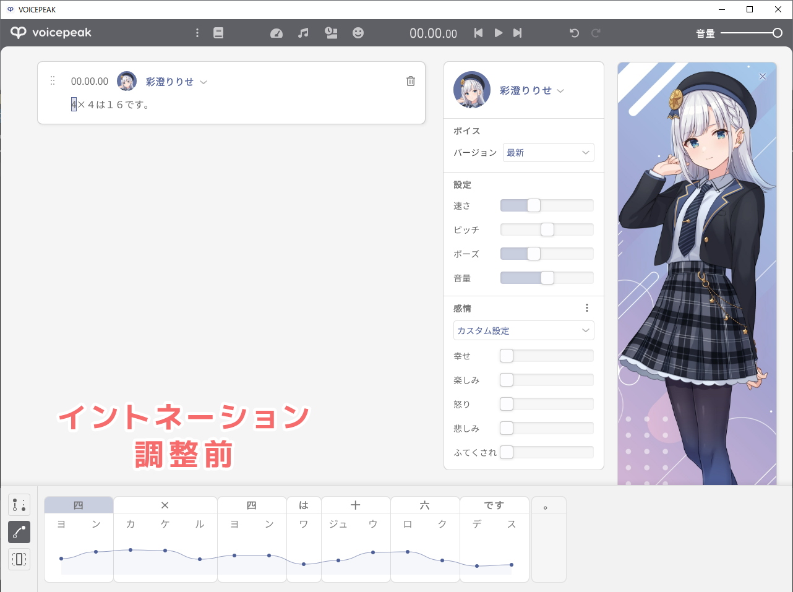The height and width of the screenshot is (592, 793).
Task: Adjust the master volume slider handle
Action: click(x=778, y=33)
